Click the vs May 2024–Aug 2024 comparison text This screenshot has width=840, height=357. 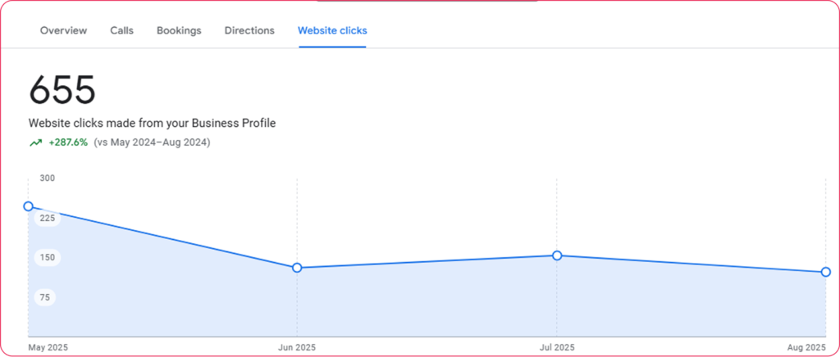pos(152,142)
